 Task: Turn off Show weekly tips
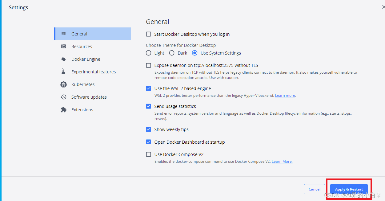[x=149, y=129]
